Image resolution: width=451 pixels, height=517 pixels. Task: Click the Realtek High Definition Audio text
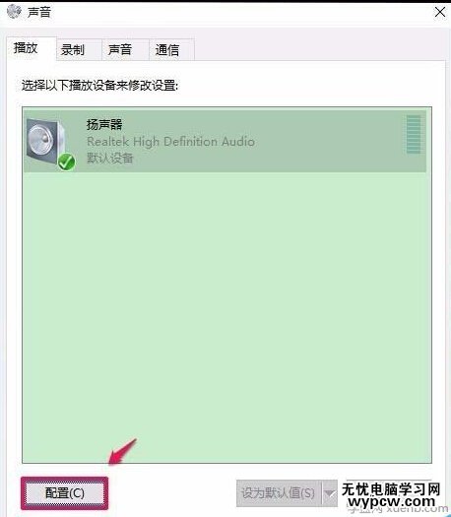pos(170,142)
